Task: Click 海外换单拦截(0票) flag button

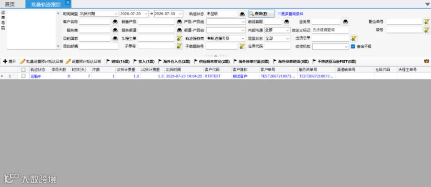Action: [x=251, y=61]
